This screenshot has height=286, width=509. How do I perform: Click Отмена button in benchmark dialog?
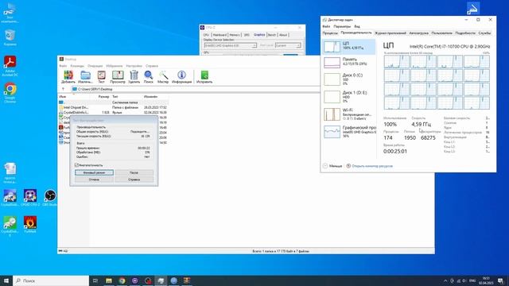click(94, 180)
